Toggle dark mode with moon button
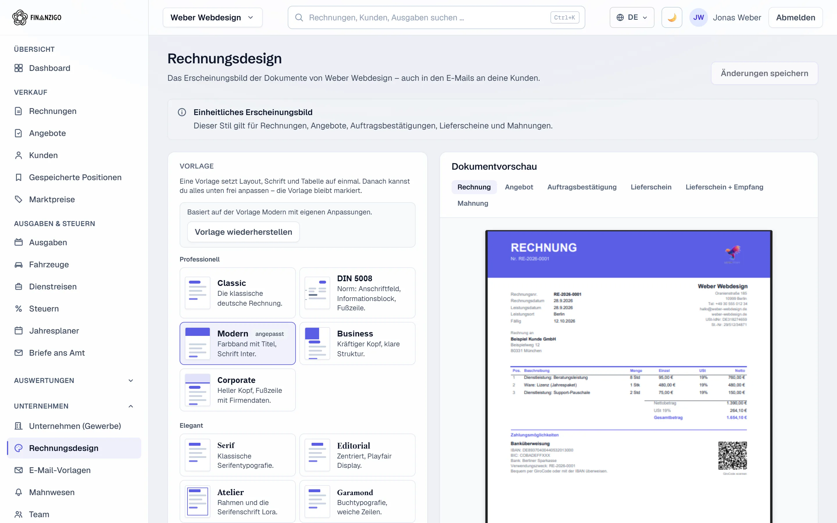The height and width of the screenshot is (523, 837). coord(672,18)
